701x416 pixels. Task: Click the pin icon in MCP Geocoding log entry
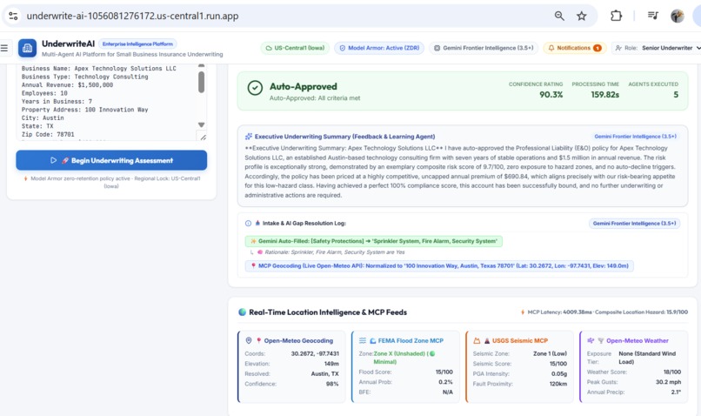[253, 265]
